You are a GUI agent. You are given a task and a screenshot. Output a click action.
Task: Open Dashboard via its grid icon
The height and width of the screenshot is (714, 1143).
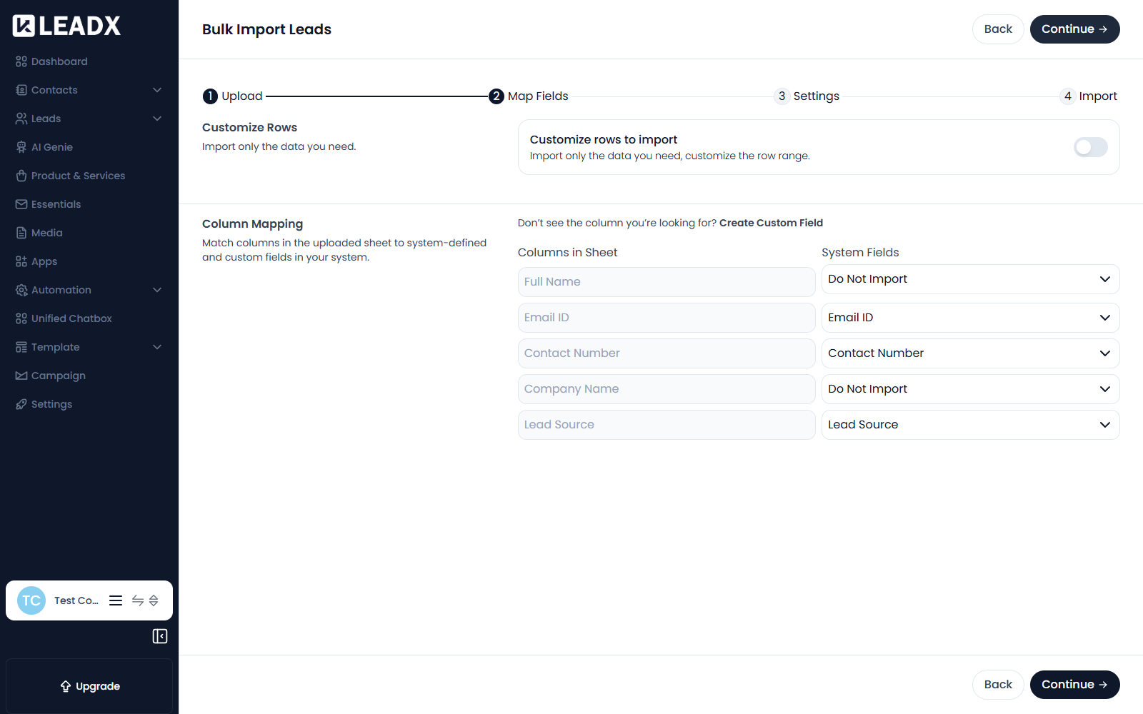[21, 61]
